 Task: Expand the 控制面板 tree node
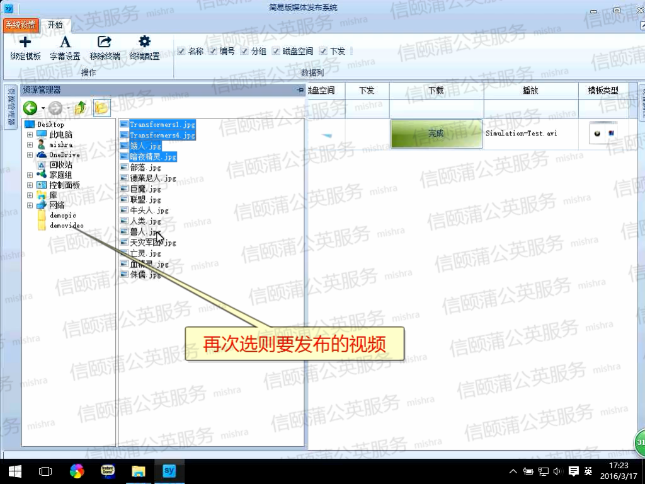[30, 185]
